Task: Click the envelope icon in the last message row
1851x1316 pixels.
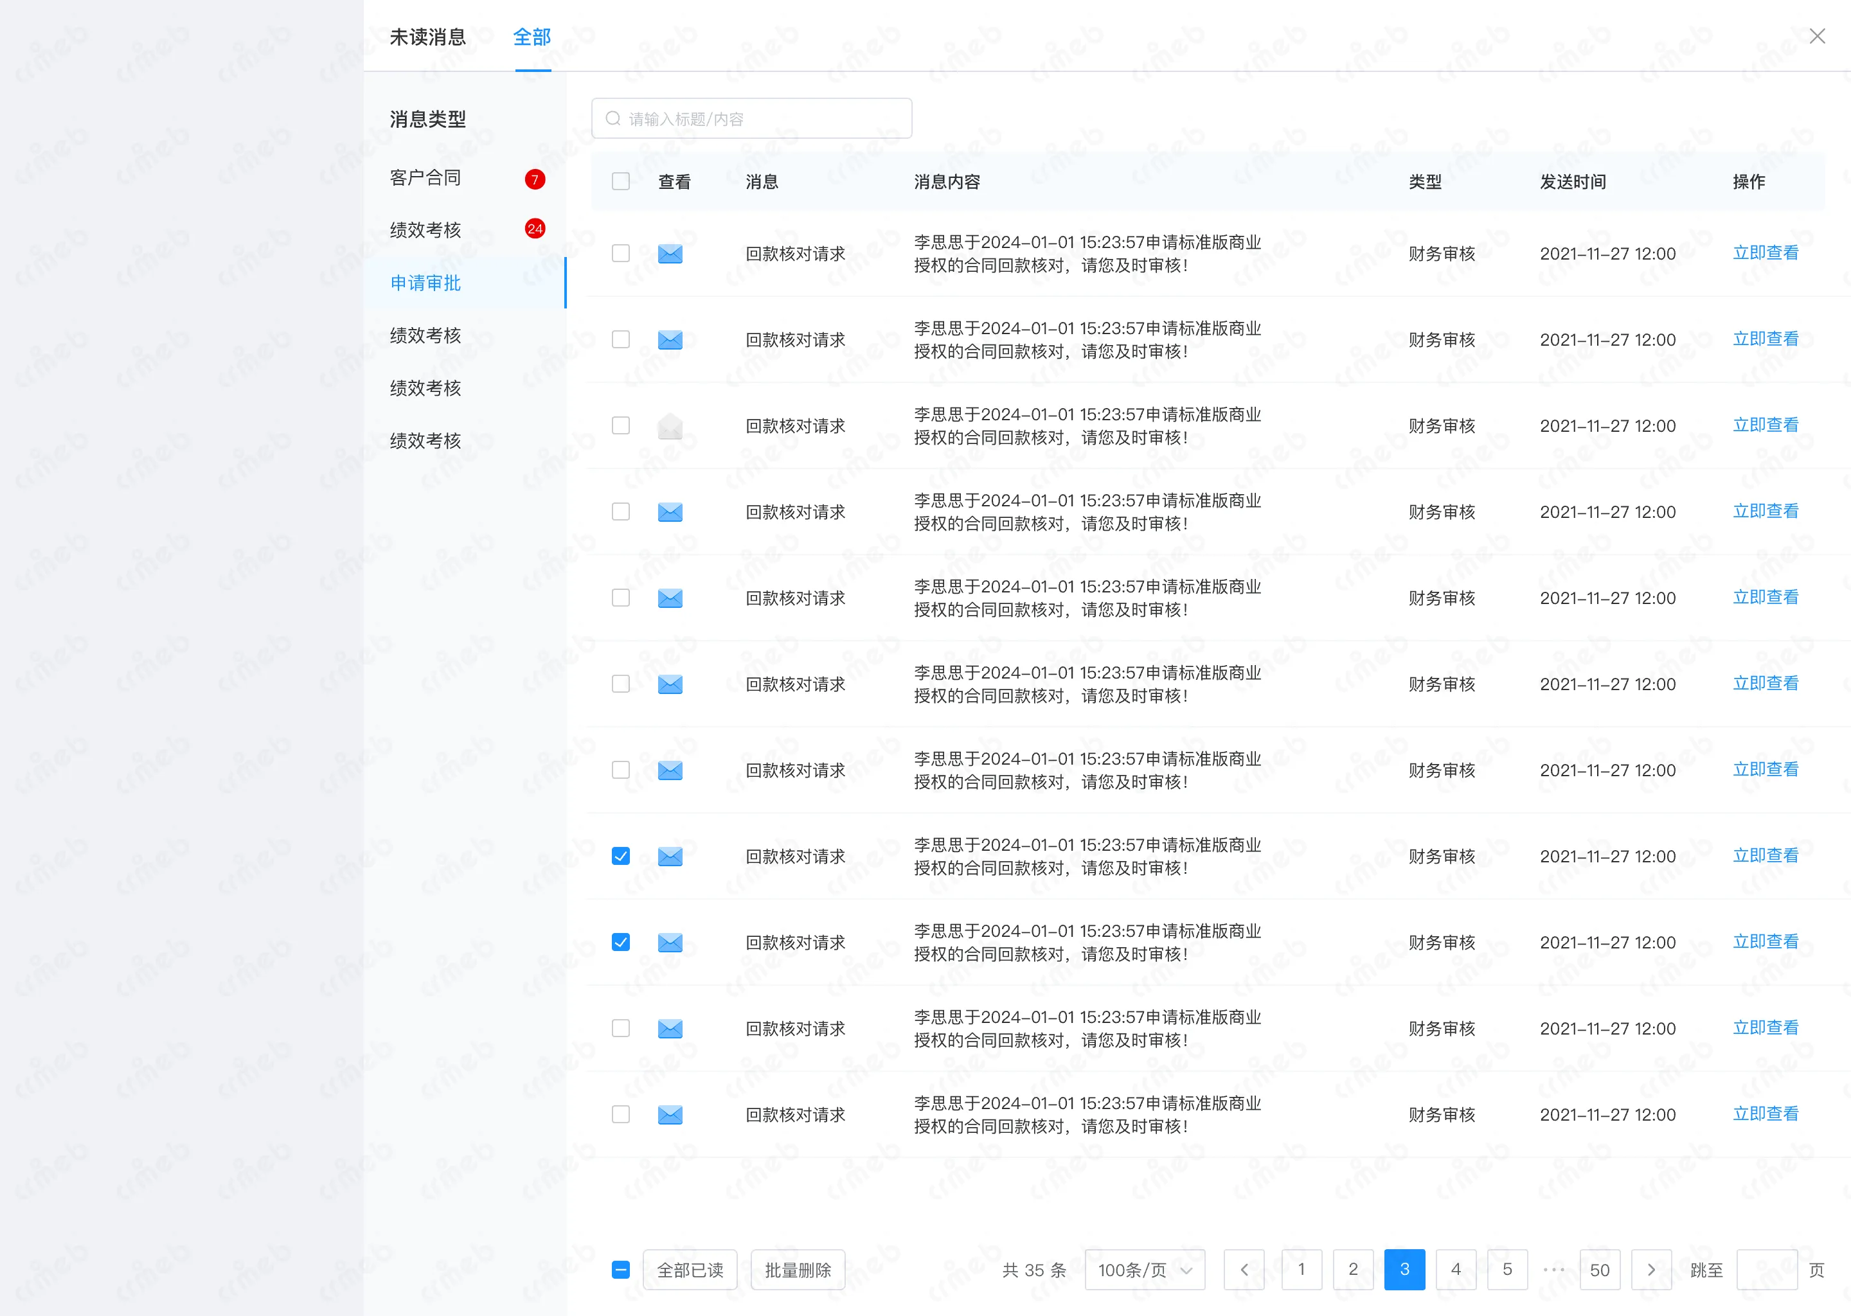Action: click(x=670, y=1114)
